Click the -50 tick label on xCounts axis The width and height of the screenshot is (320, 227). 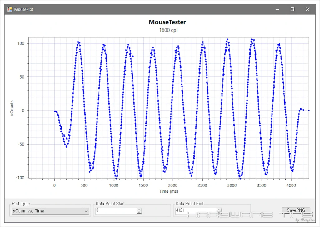[x=21, y=144]
